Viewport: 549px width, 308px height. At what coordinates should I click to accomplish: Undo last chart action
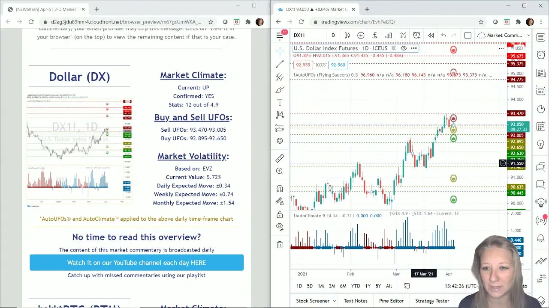click(x=444, y=36)
